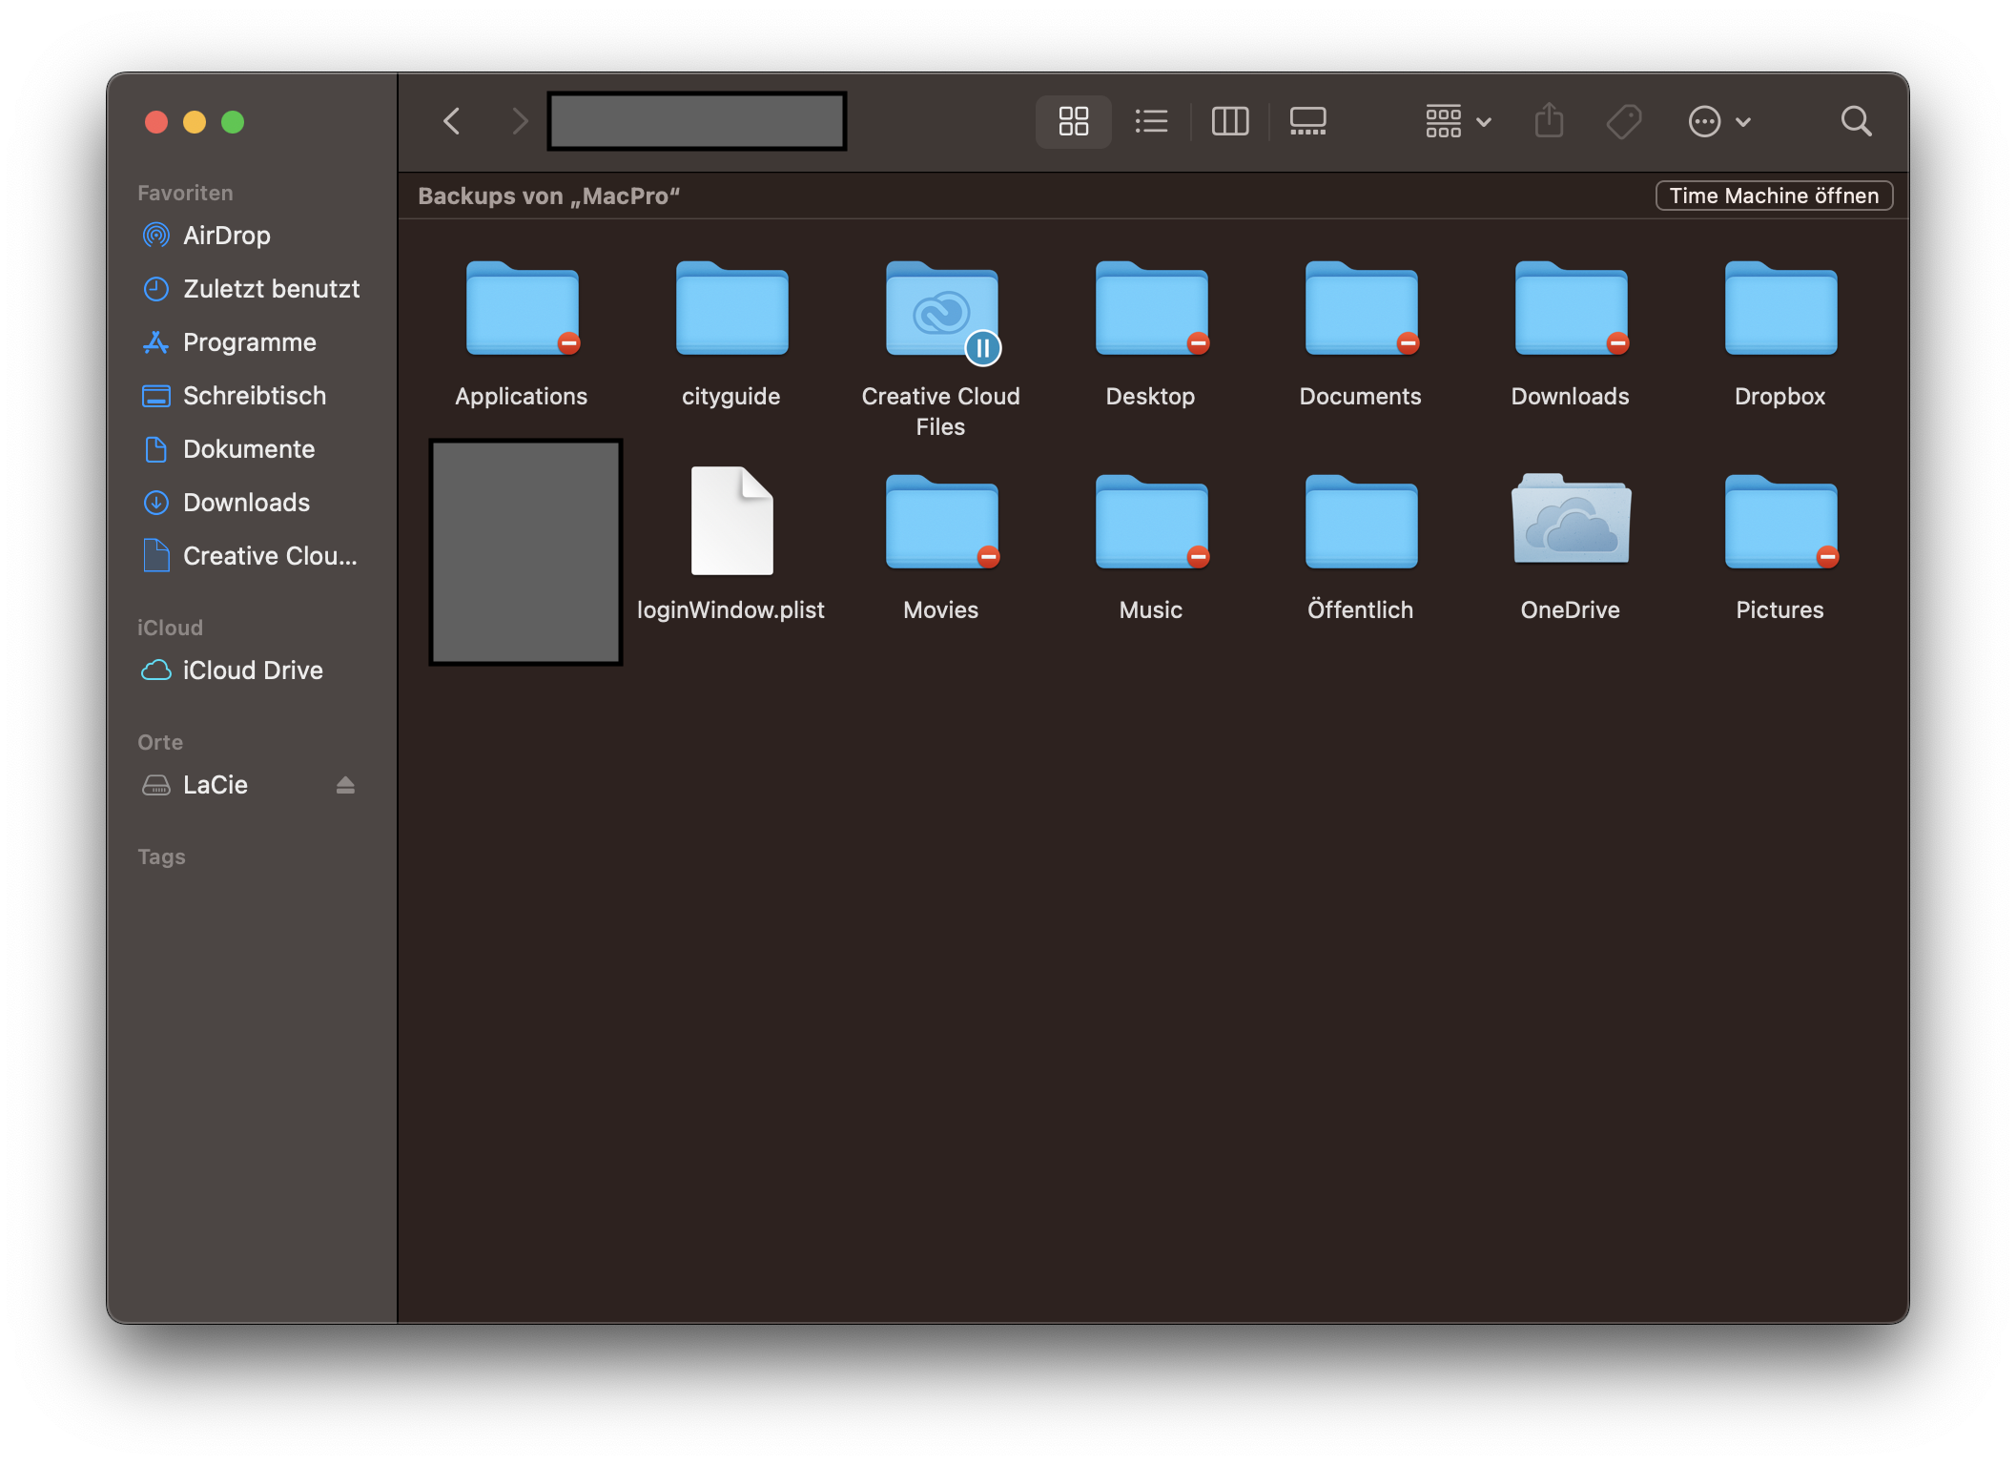Screen dimensions: 2016x1465
Task: Switch to gallery view
Action: (1307, 121)
